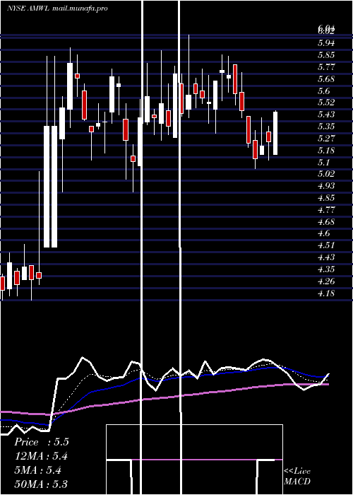Click the 5.1 price axis label
The image size is (353, 495).
coord(323,162)
